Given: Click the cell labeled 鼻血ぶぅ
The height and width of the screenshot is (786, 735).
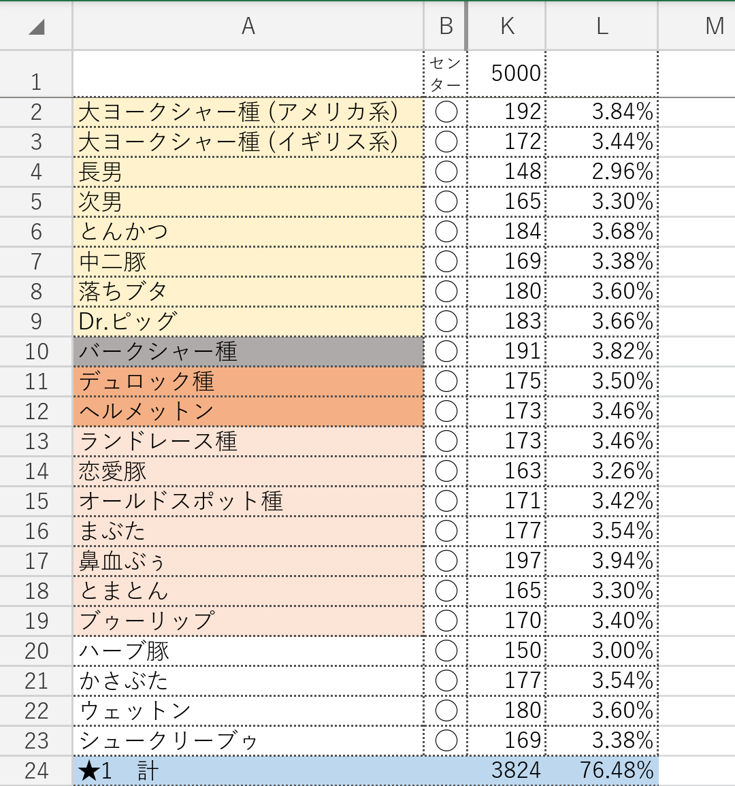Looking at the screenshot, I should point(248,561).
